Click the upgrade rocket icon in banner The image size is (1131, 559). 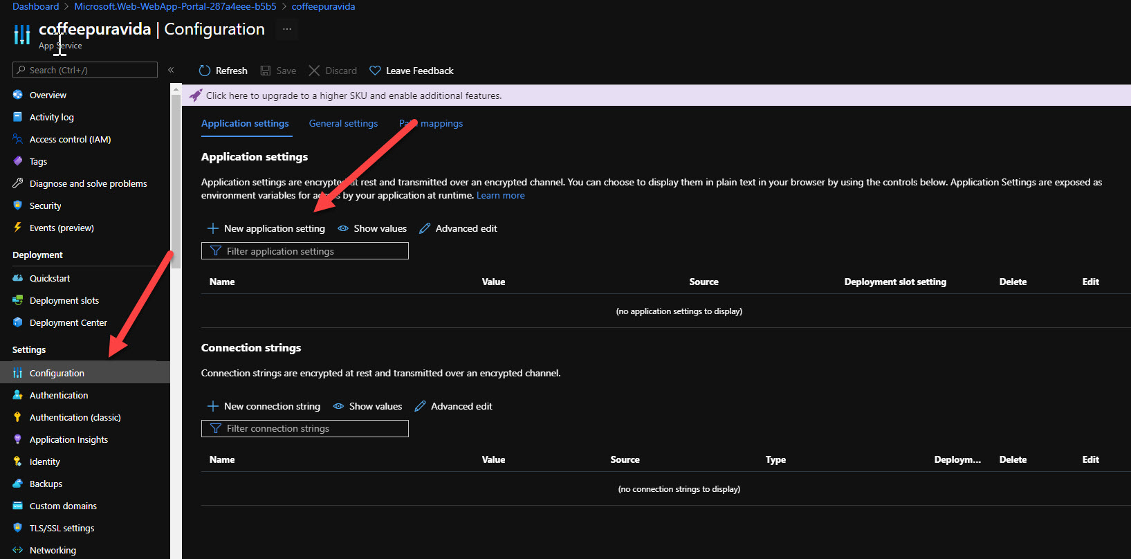[196, 95]
